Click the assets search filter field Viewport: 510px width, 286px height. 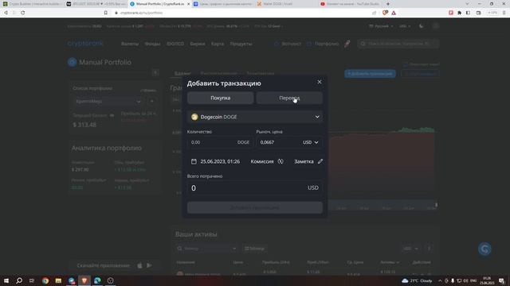(x=206, y=249)
